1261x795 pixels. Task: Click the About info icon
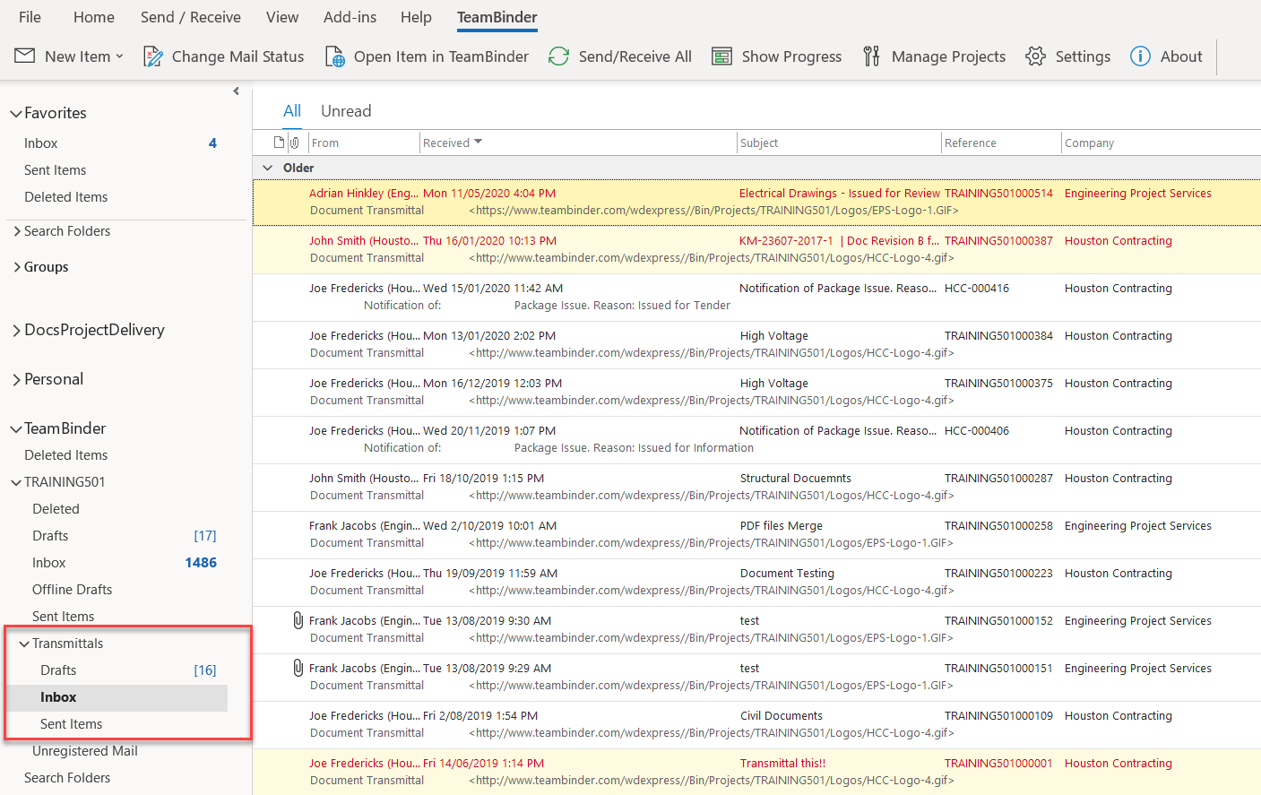pyautogui.click(x=1140, y=56)
